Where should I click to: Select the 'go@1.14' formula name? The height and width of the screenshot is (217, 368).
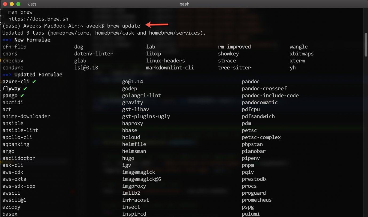point(133,81)
